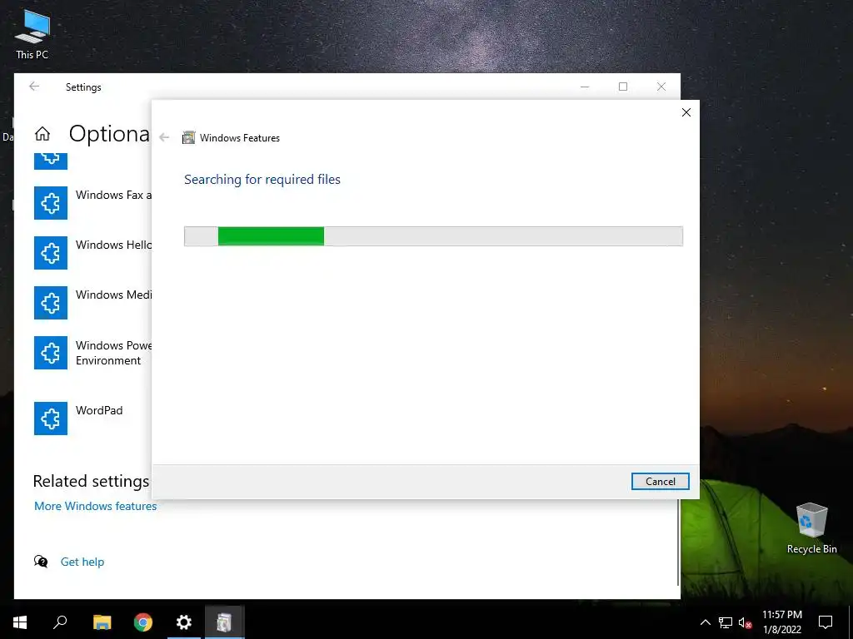Click the WordPad feature label
The height and width of the screenshot is (639, 853).
point(99,411)
